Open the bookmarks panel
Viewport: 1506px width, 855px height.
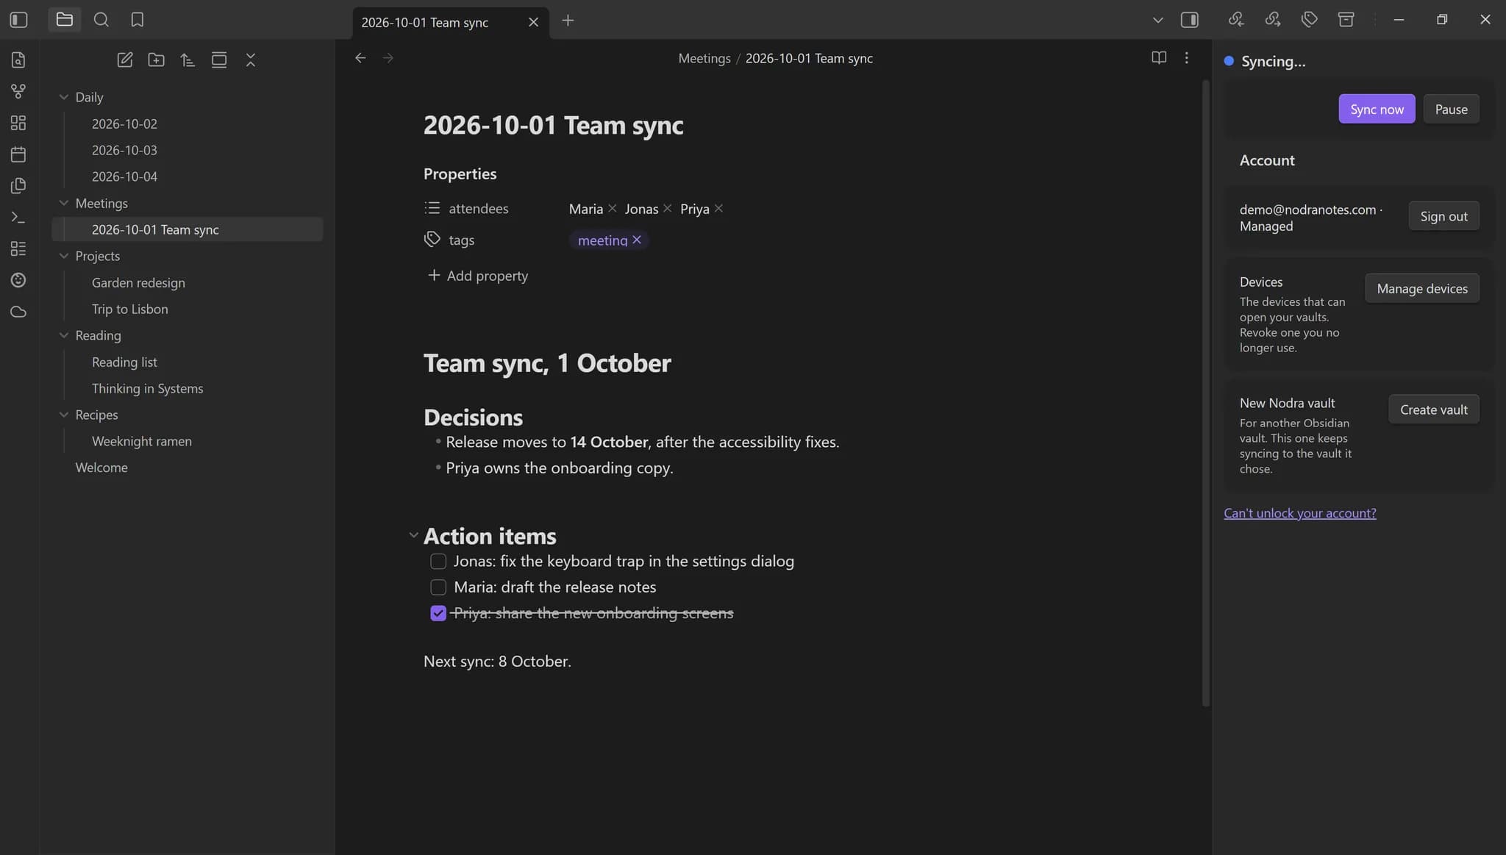138,20
